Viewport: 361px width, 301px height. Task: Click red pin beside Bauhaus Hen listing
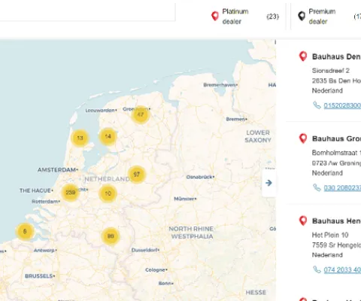point(303,220)
